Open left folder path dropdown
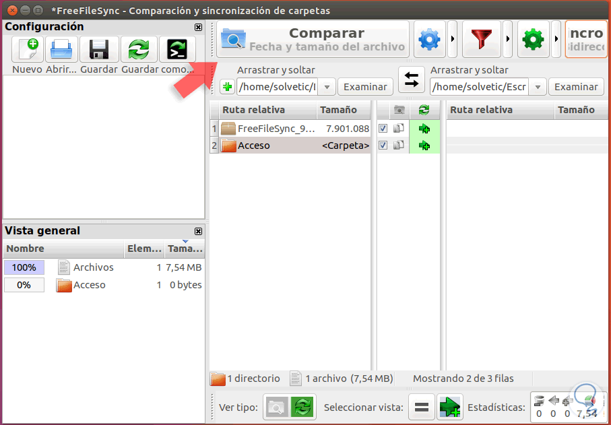The width and height of the screenshot is (611, 425). (x=327, y=87)
